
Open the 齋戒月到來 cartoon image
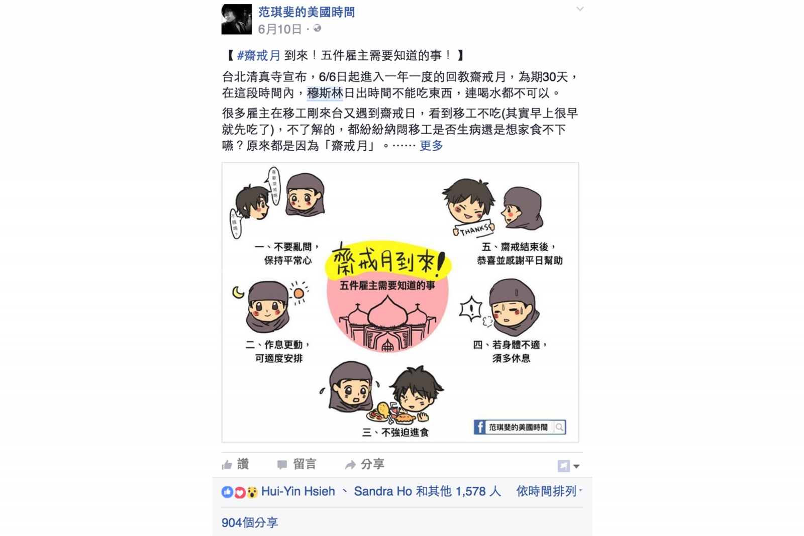click(x=400, y=302)
